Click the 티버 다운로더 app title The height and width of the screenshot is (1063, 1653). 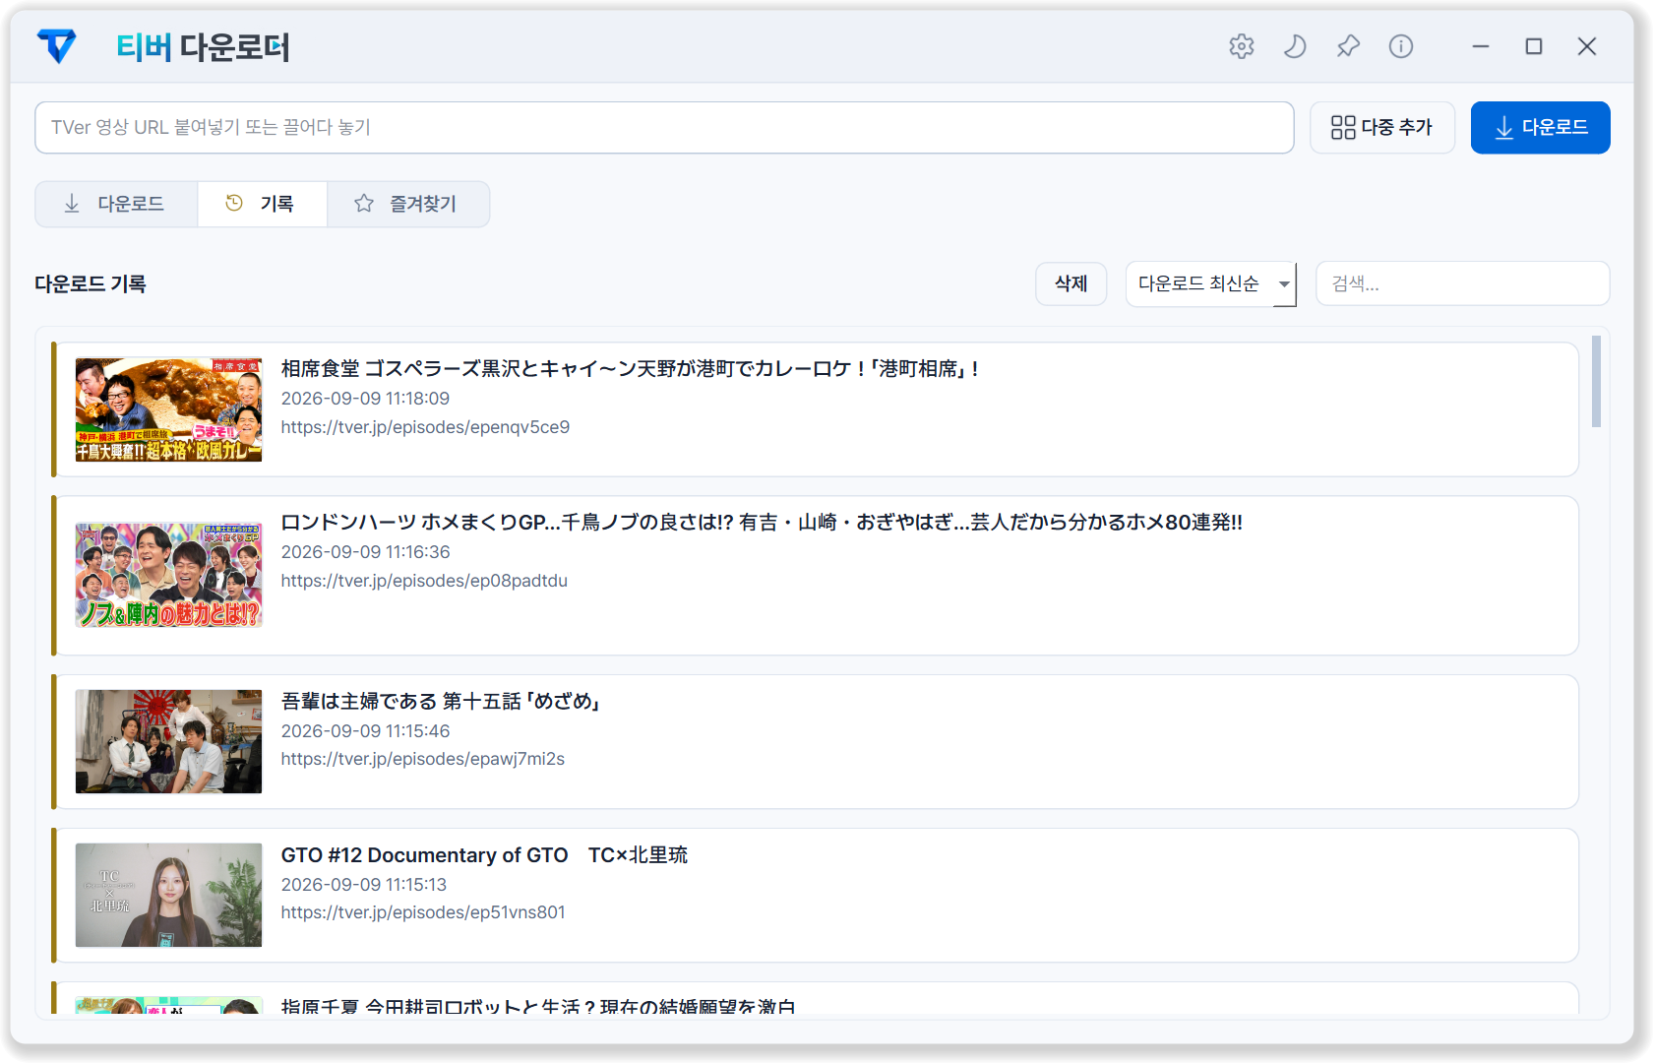203,47
